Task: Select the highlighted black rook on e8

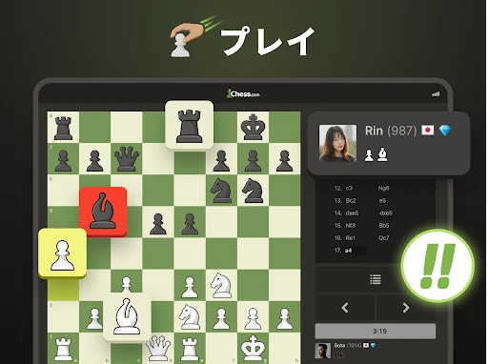Action: coord(190,125)
